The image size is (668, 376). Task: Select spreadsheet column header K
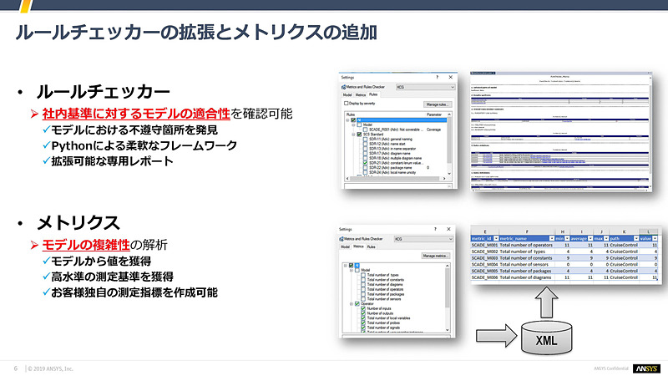624,232
